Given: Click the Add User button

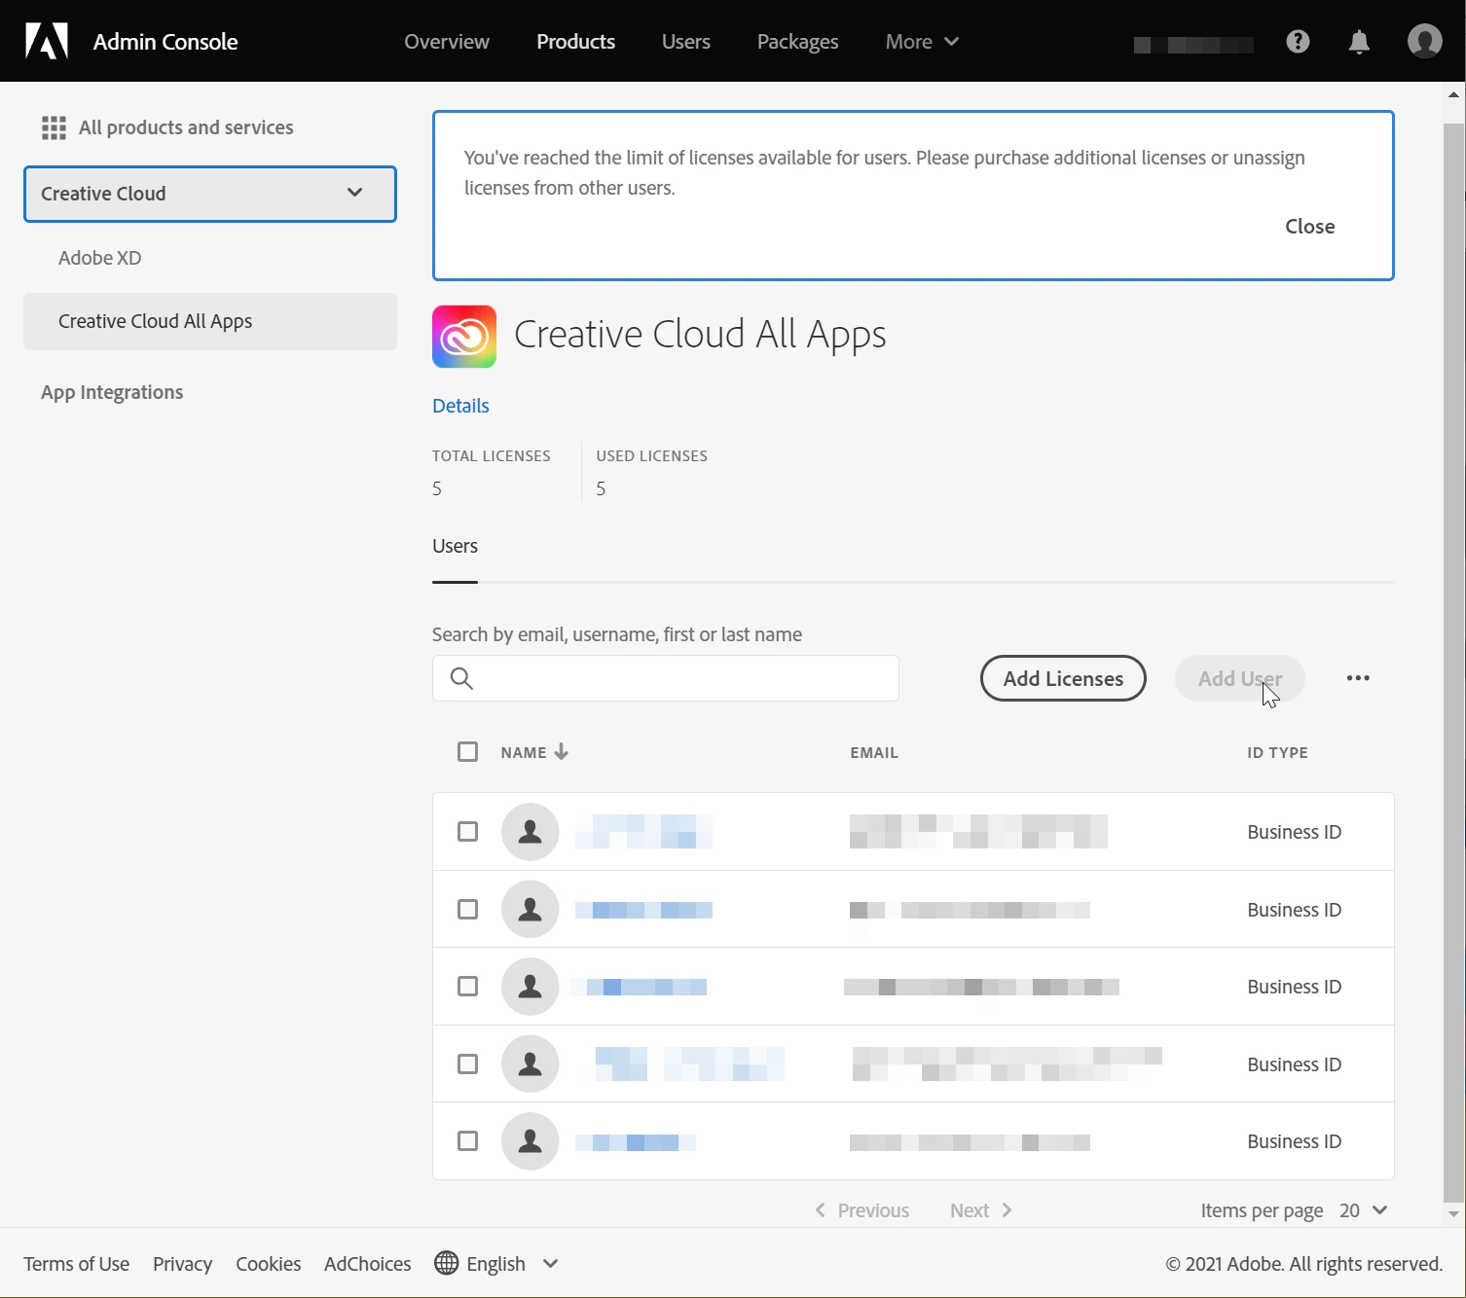Looking at the screenshot, I should 1240,678.
